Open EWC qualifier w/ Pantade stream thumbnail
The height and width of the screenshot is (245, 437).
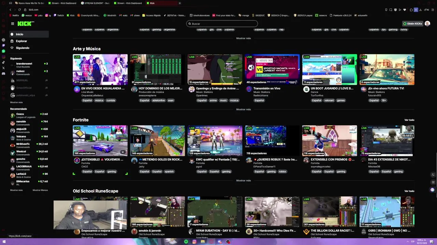click(215, 141)
